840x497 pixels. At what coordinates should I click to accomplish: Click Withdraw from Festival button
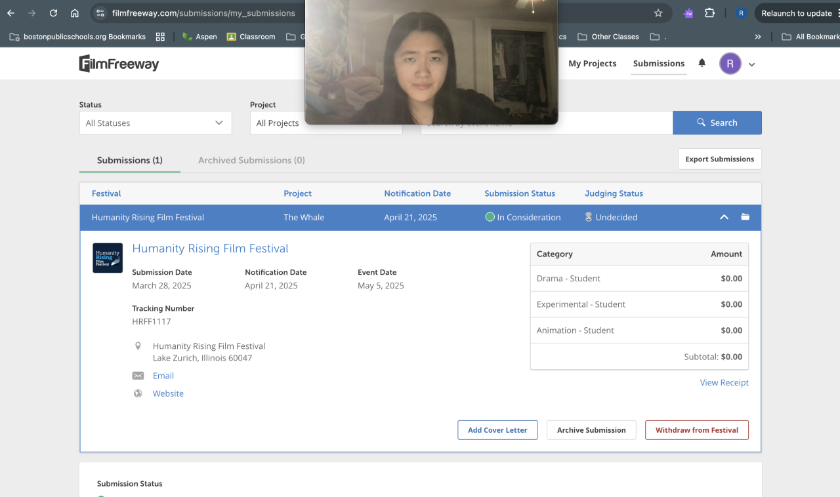[696, 430]
